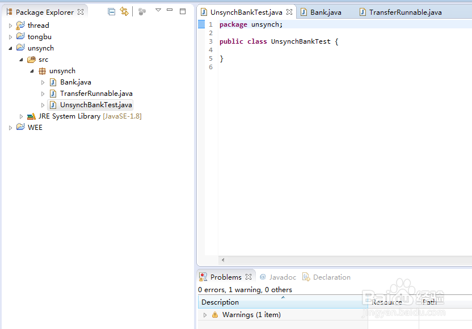This screenshot has height=329, width=472.
Task: Close the UnsynchBankTest.java editor tab
Action: pos(289,12)
